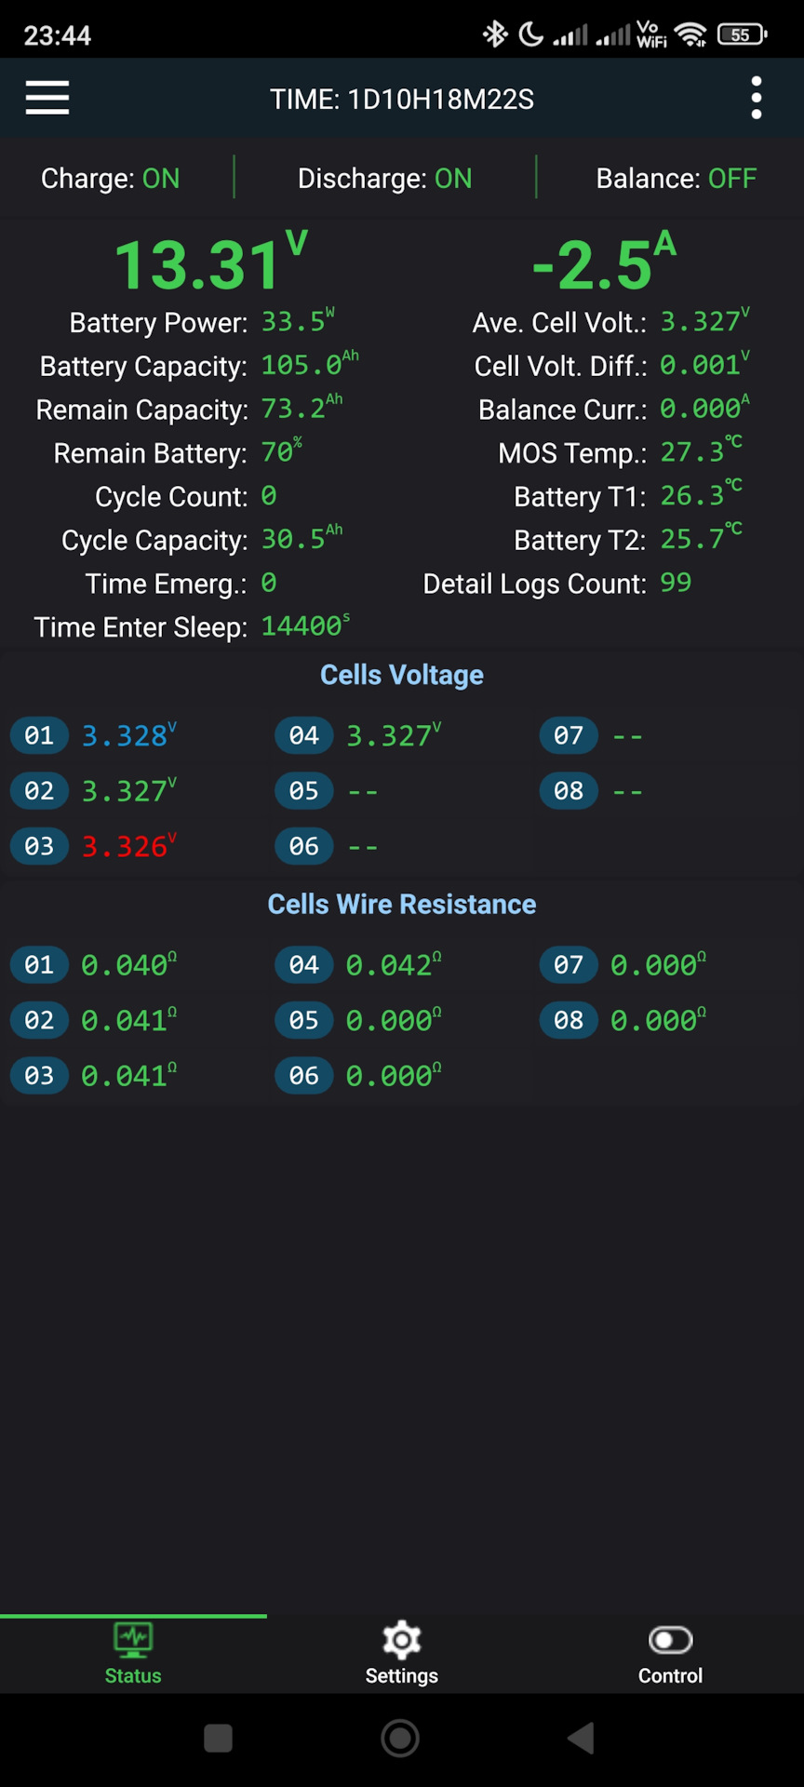Switch to the Control tab label
The image size is (804, 1787).
tap(670, 1675)
